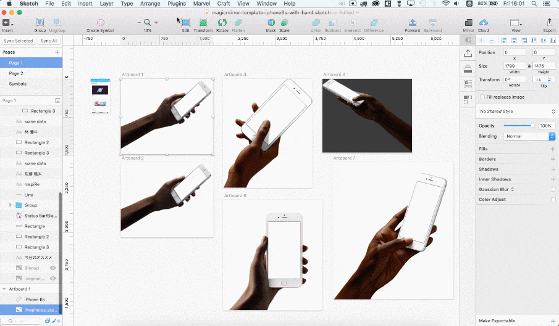Open Sketch Cloud
The image size is (559, 326).
(x=484, y=23)
